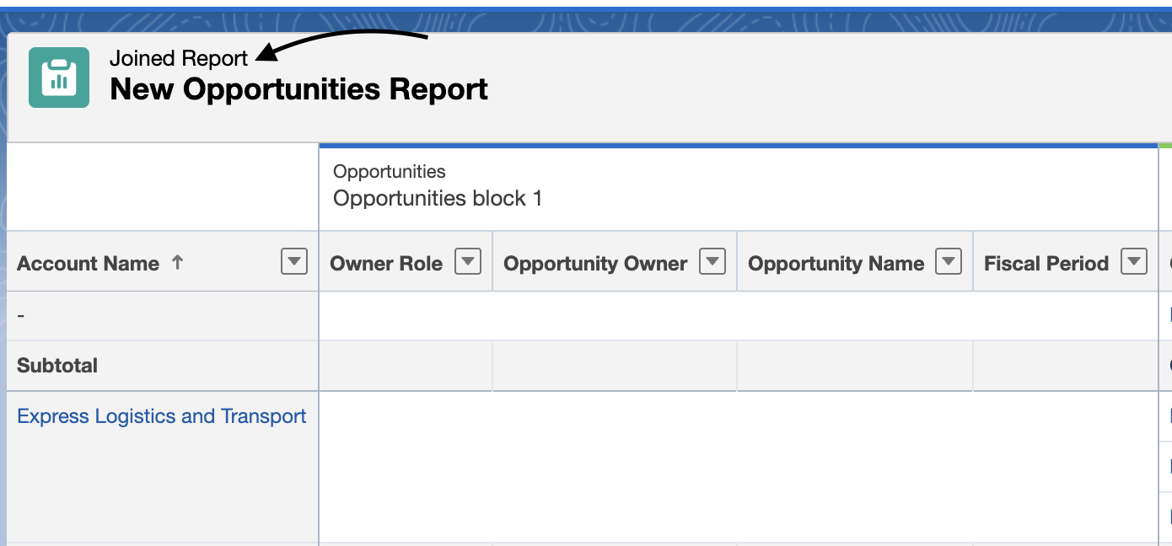Open the Fiscal Period column menu
Image resolution: width=1172 pixels, height=546 pixels.
[1135, 262]
